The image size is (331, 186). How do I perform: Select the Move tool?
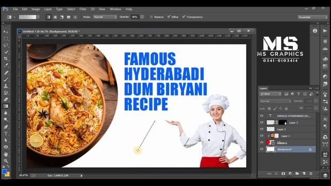click(x=6, y=32)
